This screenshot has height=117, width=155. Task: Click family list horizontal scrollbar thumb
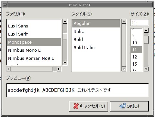pyautogui.click(x=32, y=69)
